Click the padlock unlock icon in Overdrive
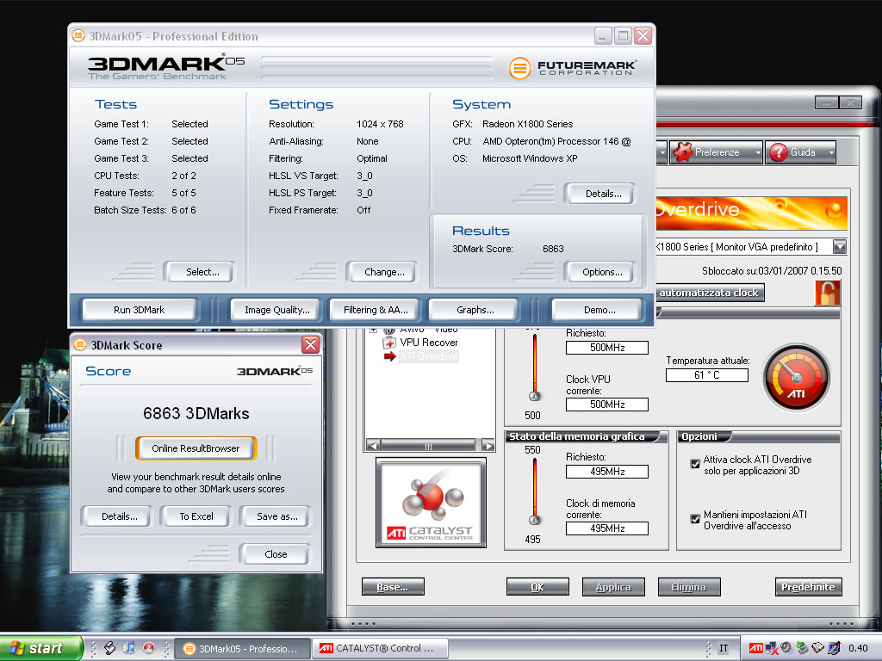882x661 pixels. point(828,293)
